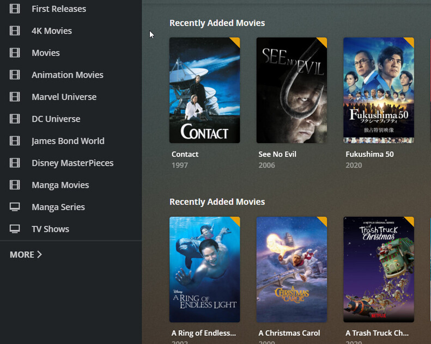
Task: Click the year 1997 under Contact
Action: 180,165
